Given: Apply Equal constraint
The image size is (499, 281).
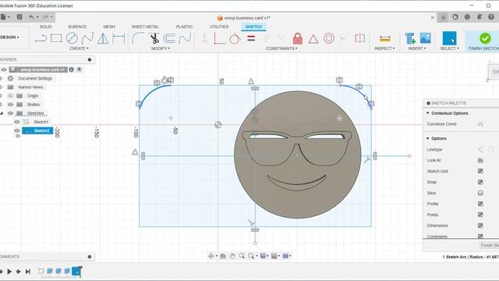Looking at the screenshot, I should 251,38.
